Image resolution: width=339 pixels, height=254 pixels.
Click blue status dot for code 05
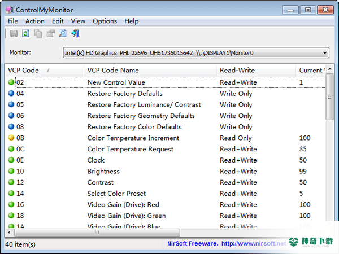11,104
